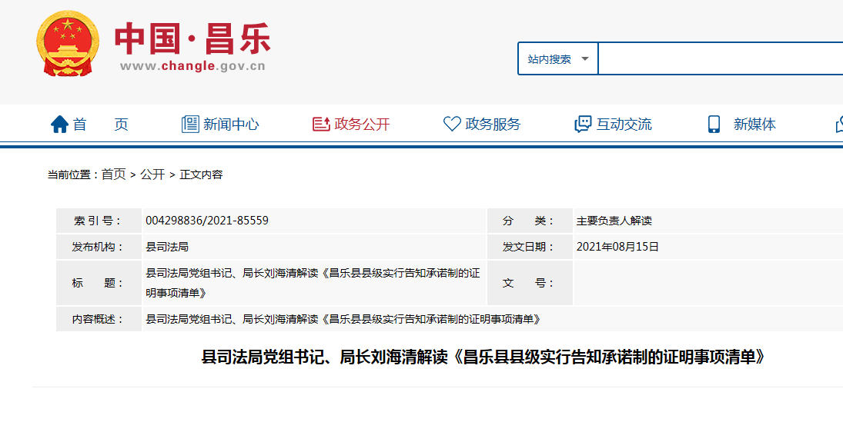This screenshot has height=422, width=843.
Task: Click the red icon beside 政务公开
Action: pyautogui.click(x=320, y=125)
